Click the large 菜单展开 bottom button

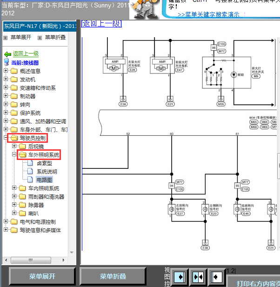42,276
